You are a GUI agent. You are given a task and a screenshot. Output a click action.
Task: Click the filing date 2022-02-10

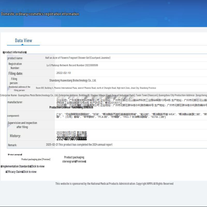[63, 73]
